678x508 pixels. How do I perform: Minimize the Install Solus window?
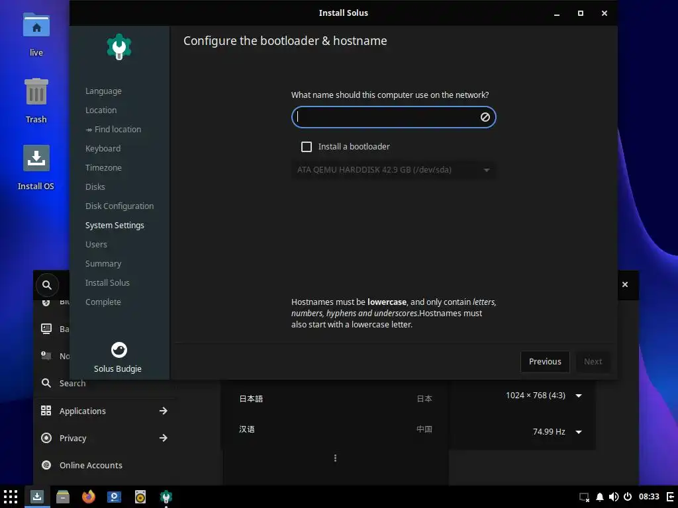tap(557, 13)
